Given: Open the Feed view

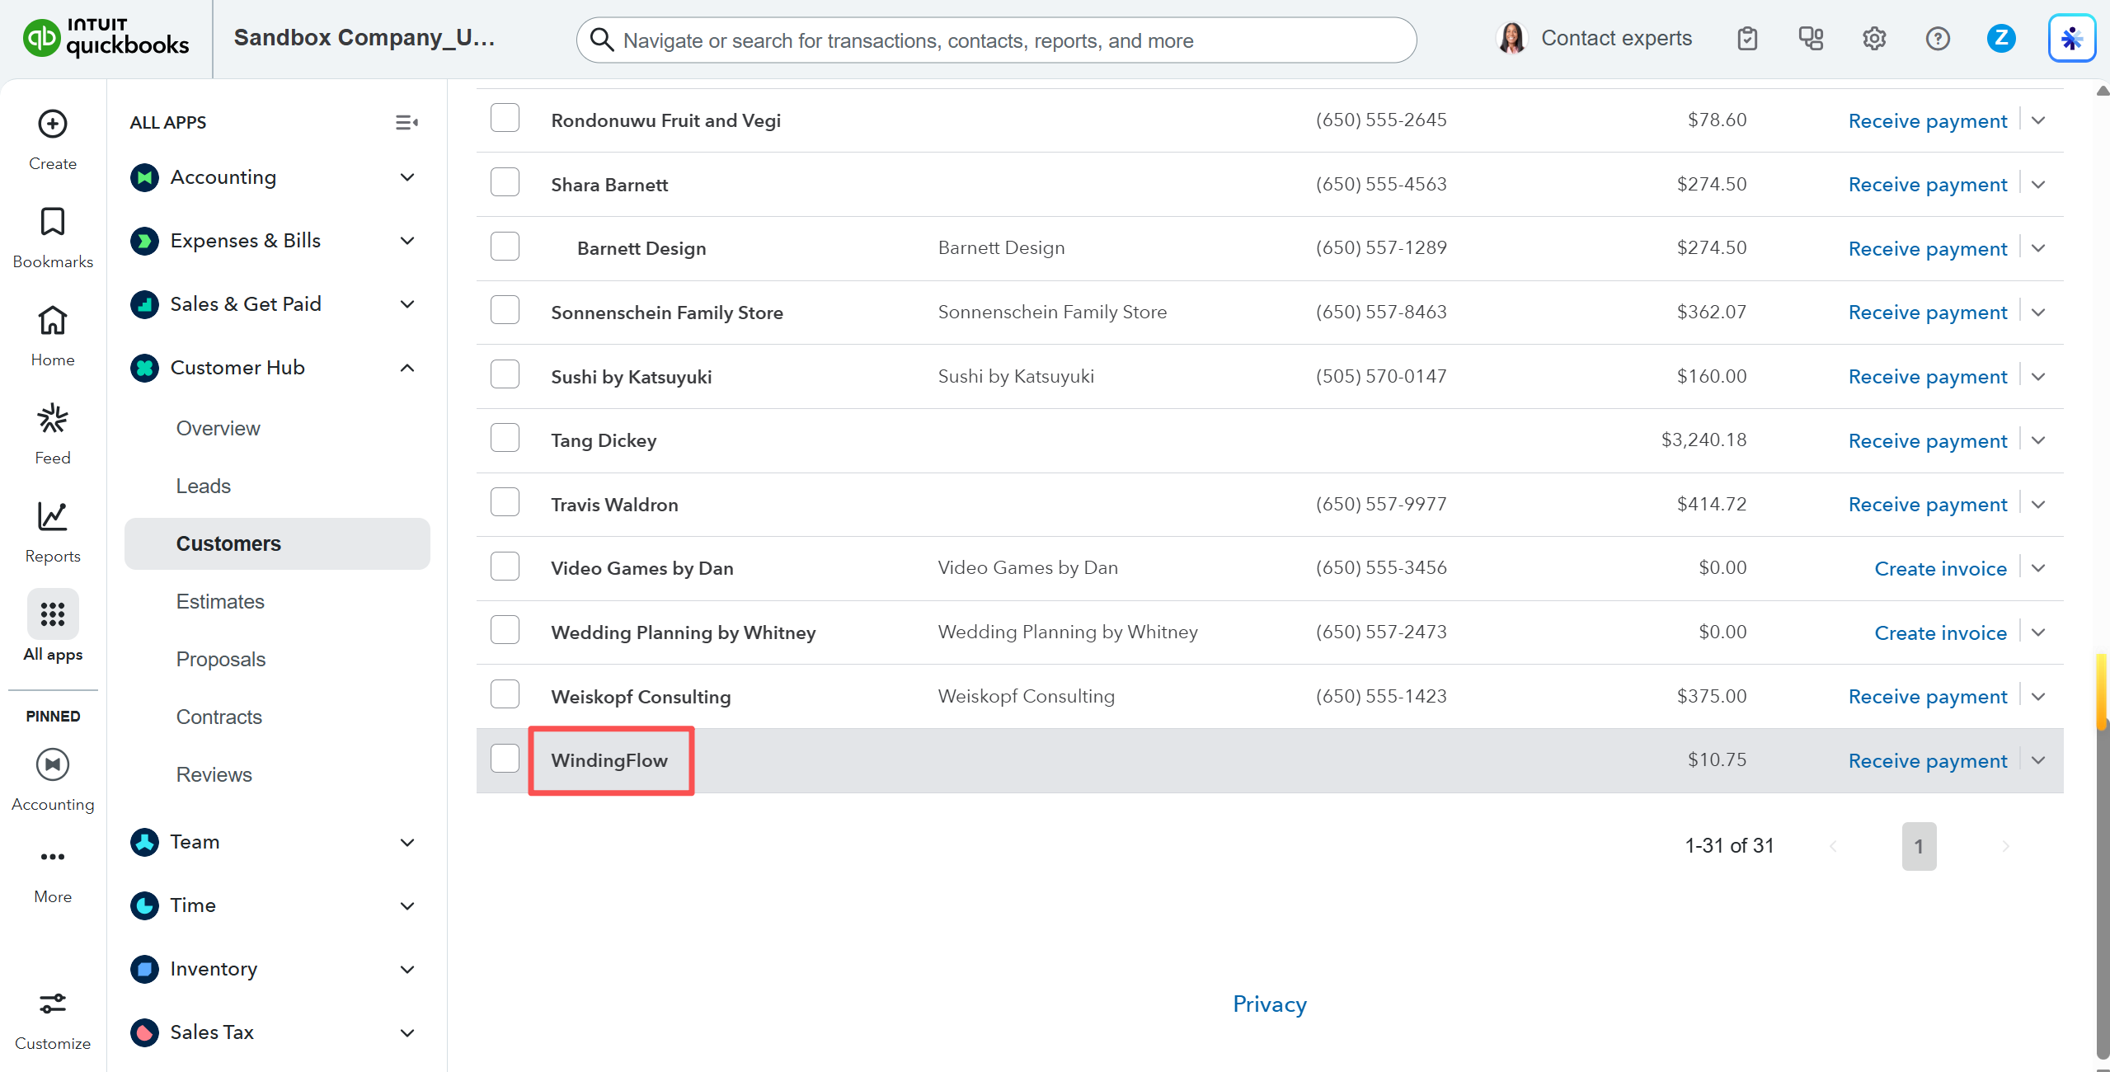Looking at the screenshot, I should (x=52, y=433).
